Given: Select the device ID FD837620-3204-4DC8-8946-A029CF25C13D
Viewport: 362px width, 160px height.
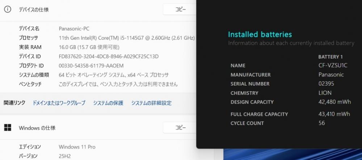Looking at the screenshot, I should [x=109, y=56].
